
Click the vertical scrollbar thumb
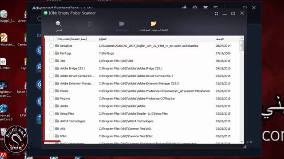click(241, 45)
